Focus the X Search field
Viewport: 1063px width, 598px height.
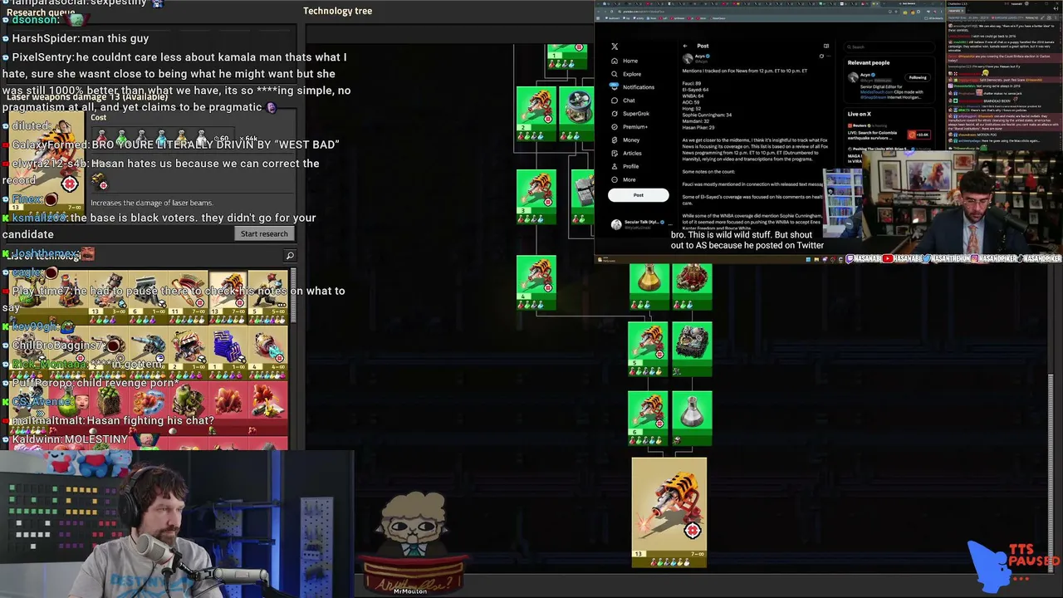pyautogui.click(x=890, y=47)
